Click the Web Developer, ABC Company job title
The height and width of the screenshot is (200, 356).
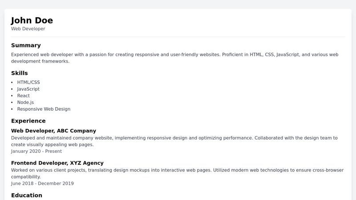click(x=53, y=131)
